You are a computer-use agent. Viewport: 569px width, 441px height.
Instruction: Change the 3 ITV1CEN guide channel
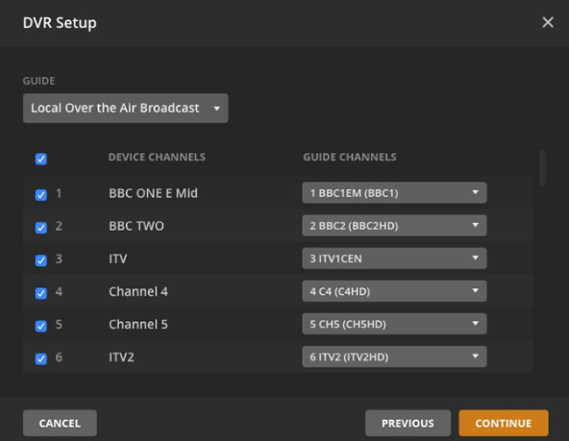(x=394, y=258)
